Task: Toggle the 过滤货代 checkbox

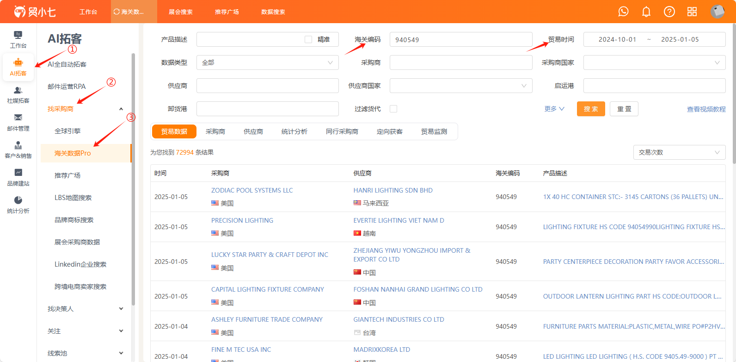Action: click(393, 109)
